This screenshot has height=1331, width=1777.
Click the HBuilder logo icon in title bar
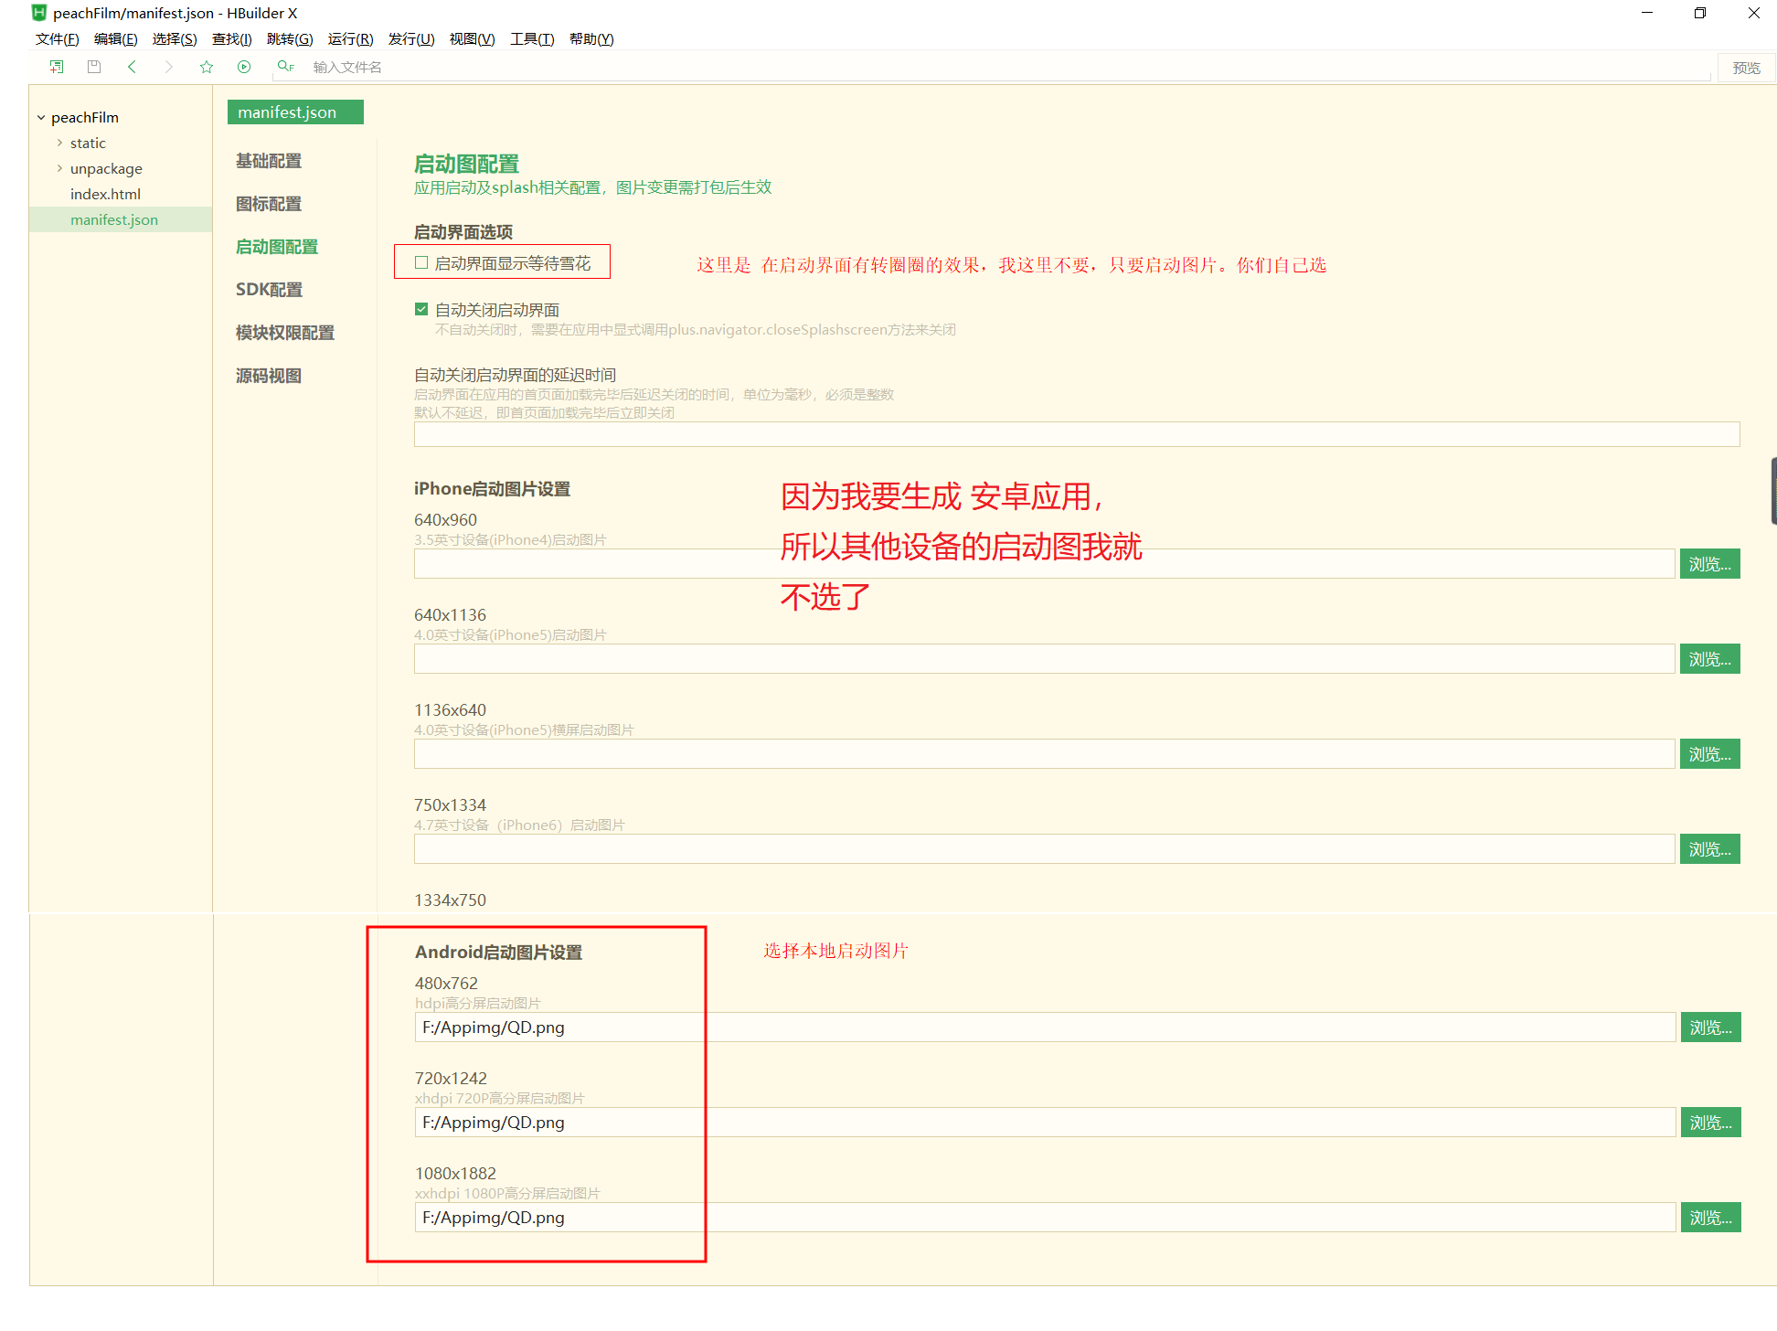[37, 13]
